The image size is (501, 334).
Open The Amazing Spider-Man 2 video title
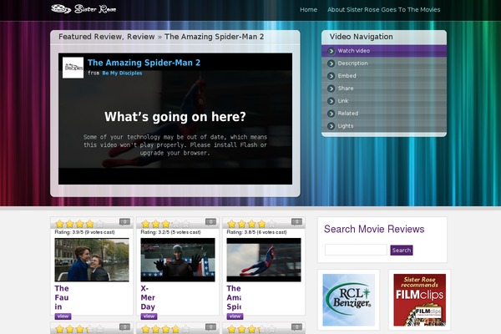(144, 63)
